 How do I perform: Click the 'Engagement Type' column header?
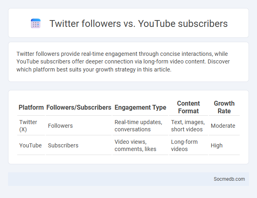140,107
